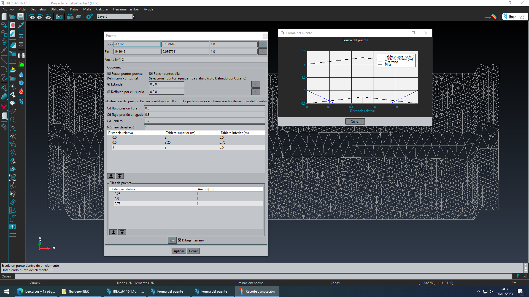The width and height of the screenshot is (529, 297).
Task: Select the Create NURBS curve tool
Action: 4,77
